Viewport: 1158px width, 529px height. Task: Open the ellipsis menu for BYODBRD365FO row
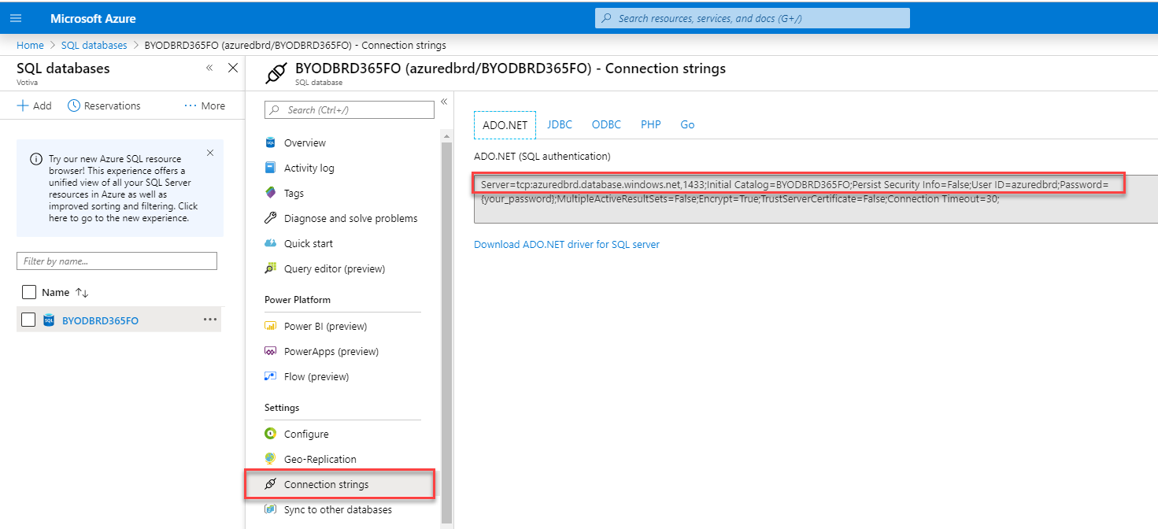point(210,320)
